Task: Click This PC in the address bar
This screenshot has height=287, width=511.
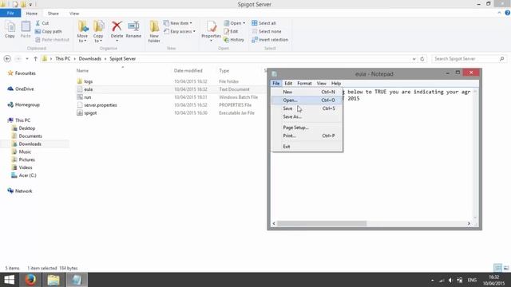Action: point(62,59)
